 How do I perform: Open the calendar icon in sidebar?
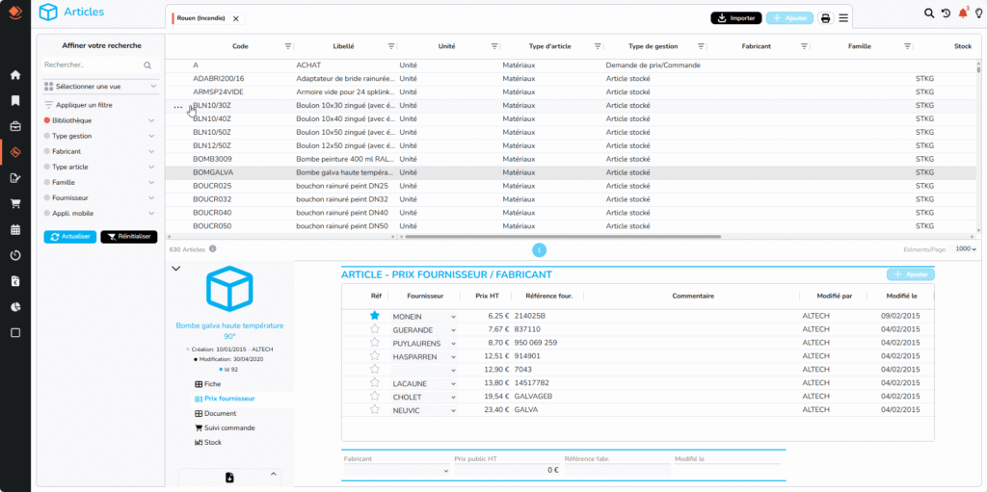[15, 230]
